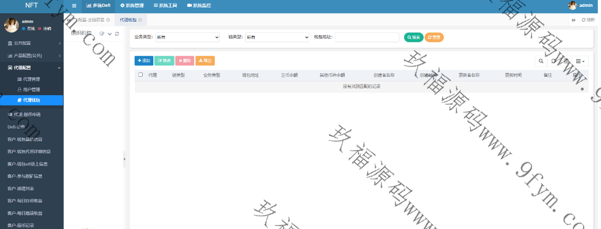Click the admin avatar in top right

(572, 5)
